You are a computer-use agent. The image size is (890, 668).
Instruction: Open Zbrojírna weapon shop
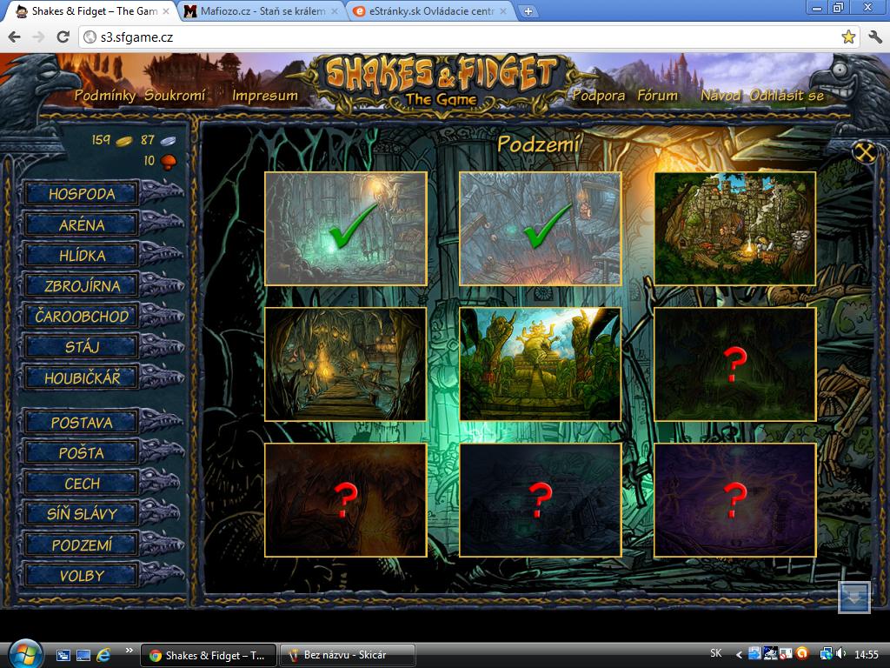tap(81, 285)
